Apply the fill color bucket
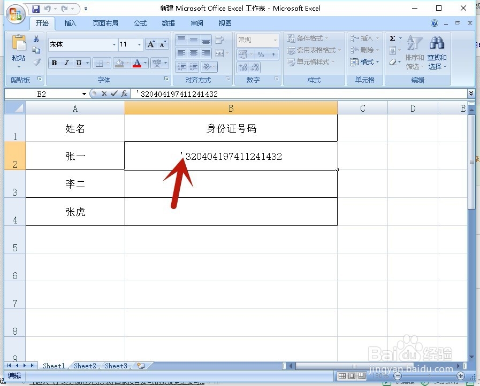 [119, 63]
